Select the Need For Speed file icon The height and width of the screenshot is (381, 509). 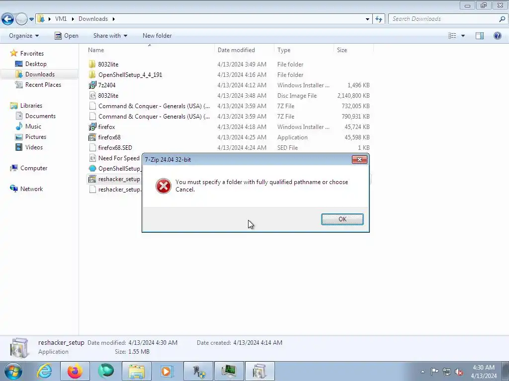click(x=92, y=158)
